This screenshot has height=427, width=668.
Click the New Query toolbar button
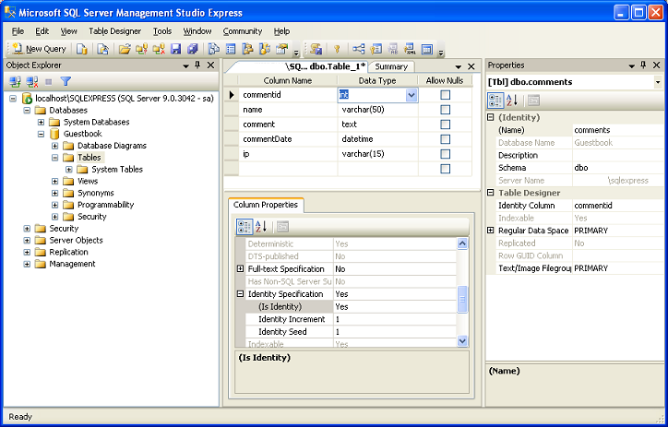tap(39, 49)
